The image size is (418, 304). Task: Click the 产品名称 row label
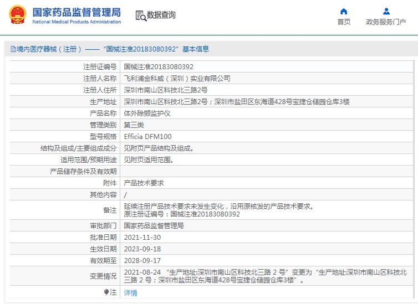[x=103, y=114]
